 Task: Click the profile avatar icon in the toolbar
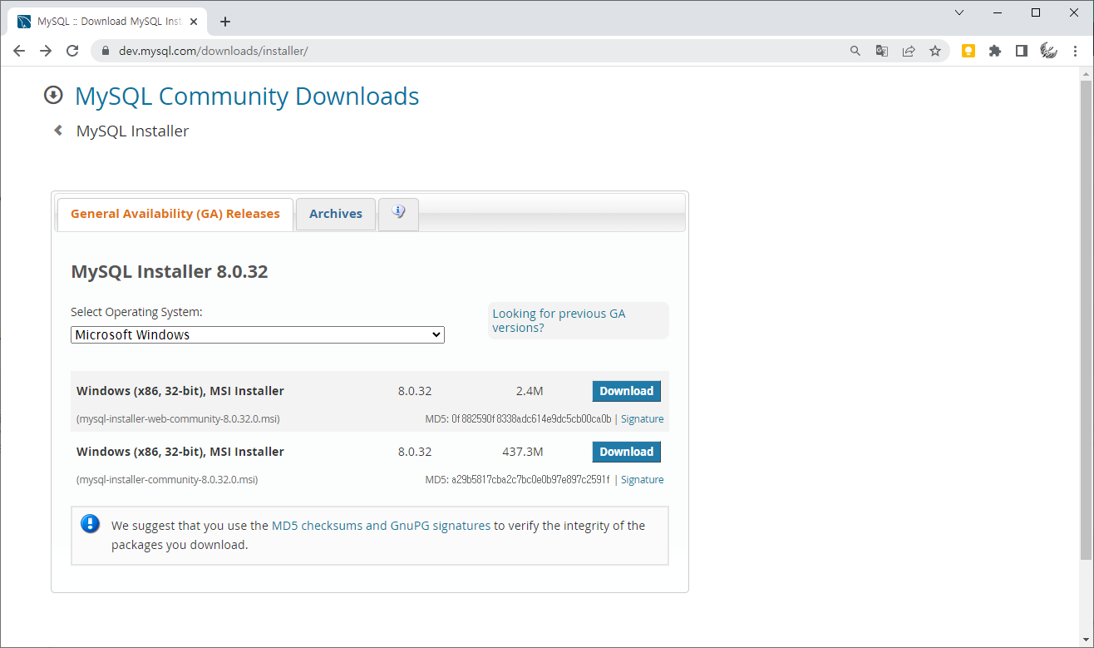[x=1048, y=51]
